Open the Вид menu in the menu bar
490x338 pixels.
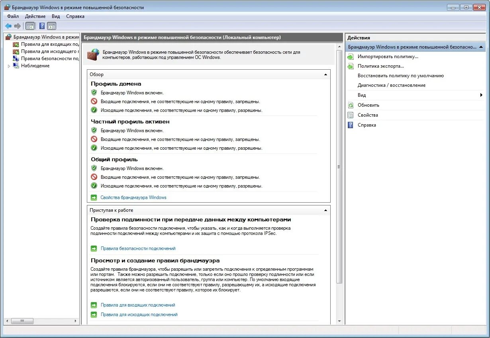point(56,16)
